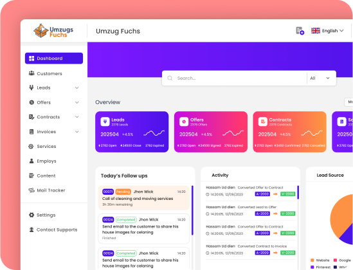Click '24500 Signed' on the Offers card
This screenshot has height=270, width=353.
[210, 145]
